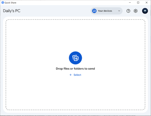The height and width of the screenshot is (116, 151).
Task: Click the blue add files circle icon
Action: (75, 58)
